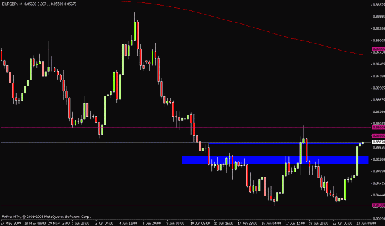Click the '16 Jun 04:00' time label

pos(270,224)
